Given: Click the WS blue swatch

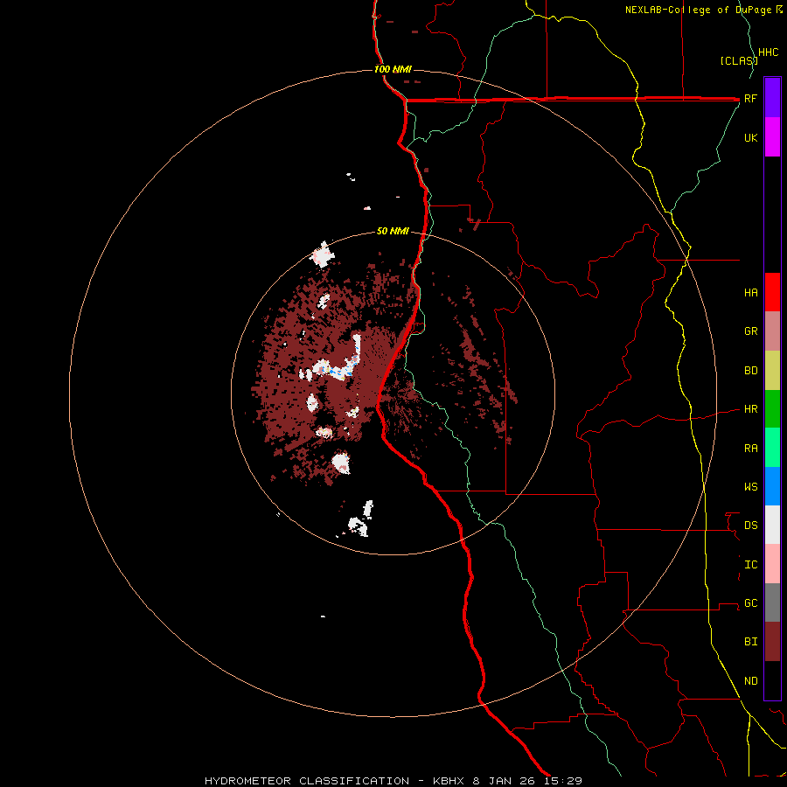Looking at the screenshot, I should 772,486.
